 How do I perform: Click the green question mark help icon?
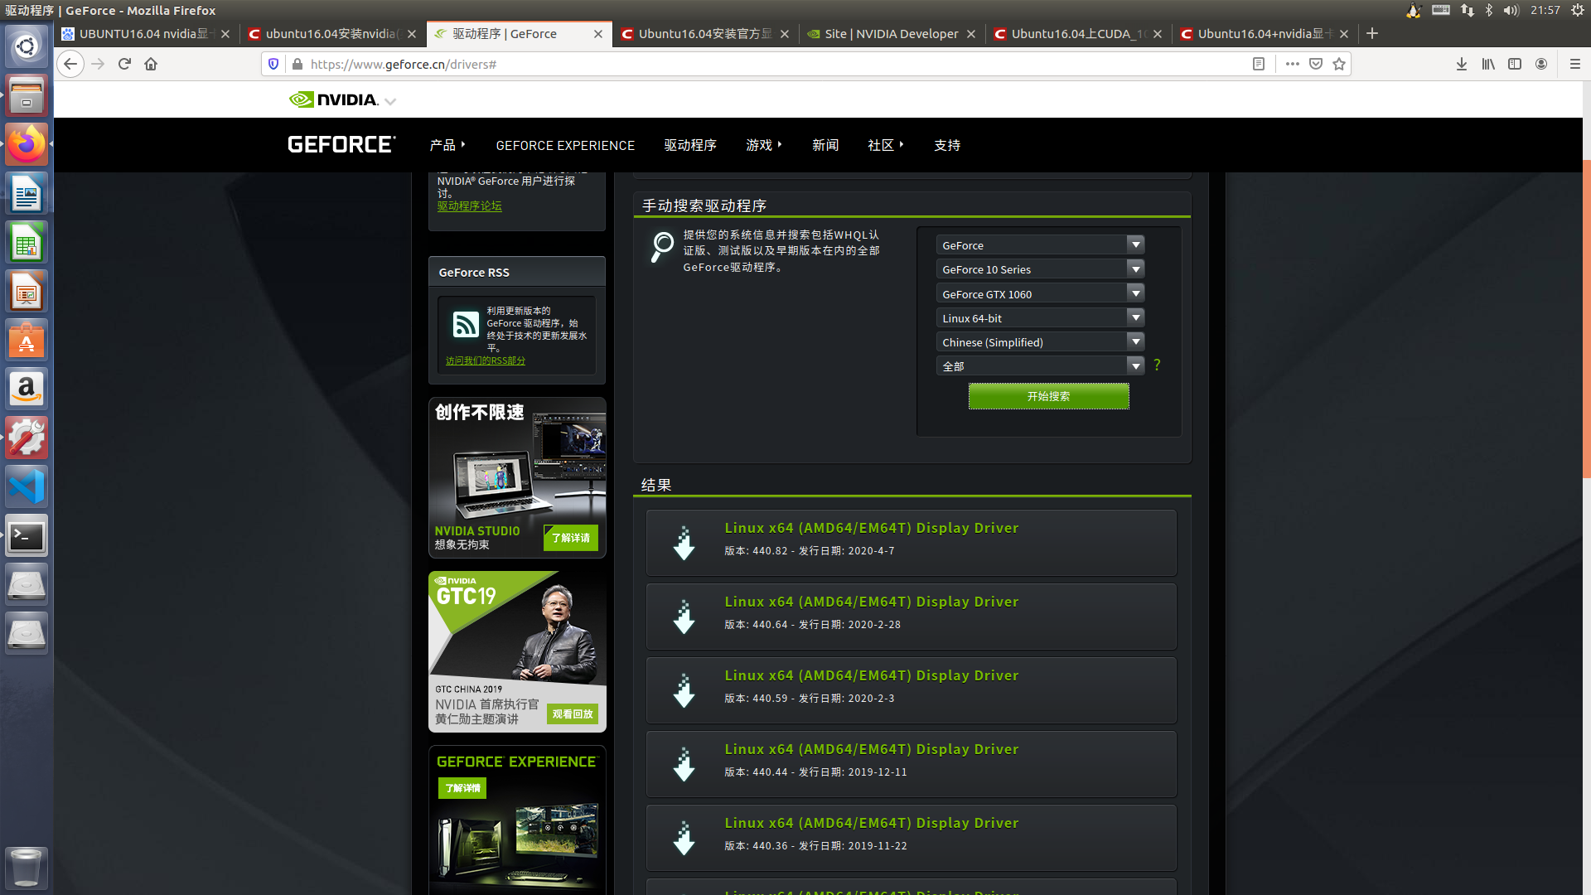click(1157, 365)
